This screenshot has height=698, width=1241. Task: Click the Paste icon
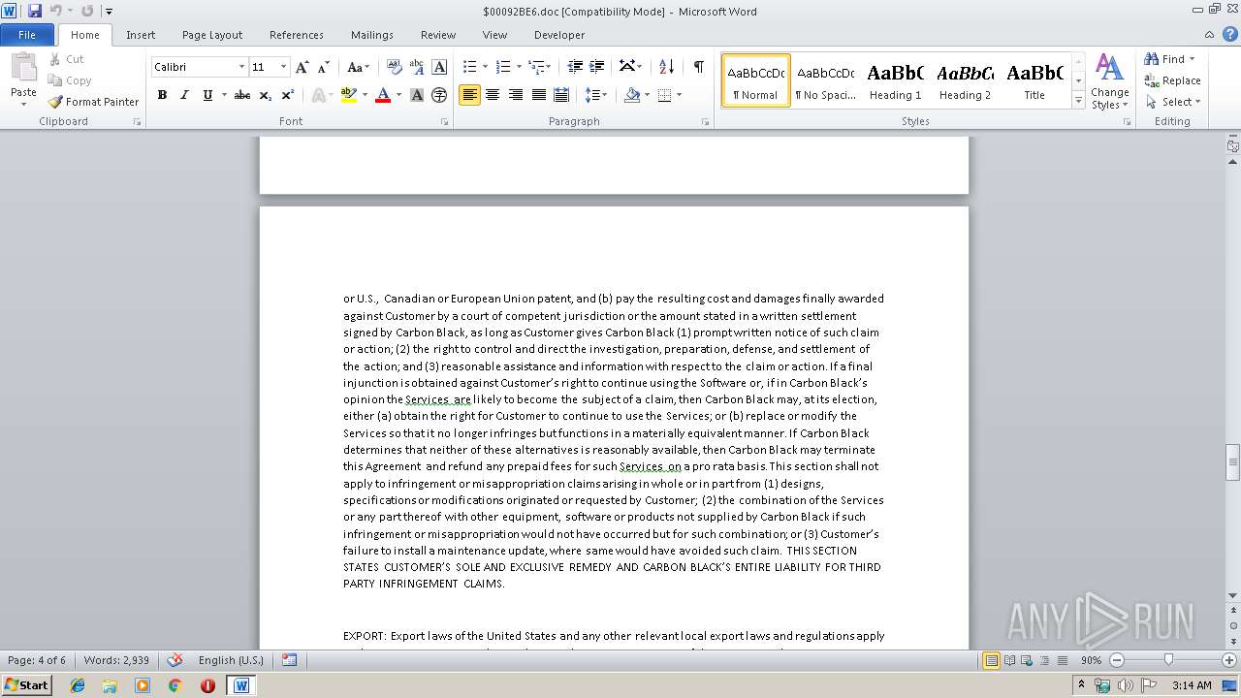tap(23, 67)
